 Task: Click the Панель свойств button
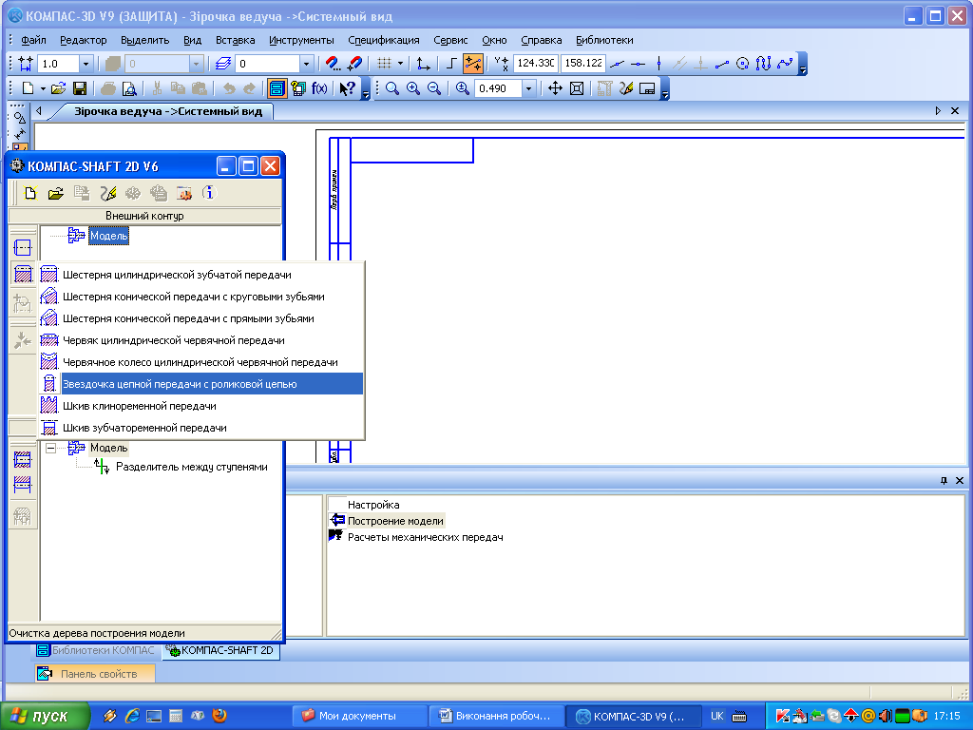95,674
